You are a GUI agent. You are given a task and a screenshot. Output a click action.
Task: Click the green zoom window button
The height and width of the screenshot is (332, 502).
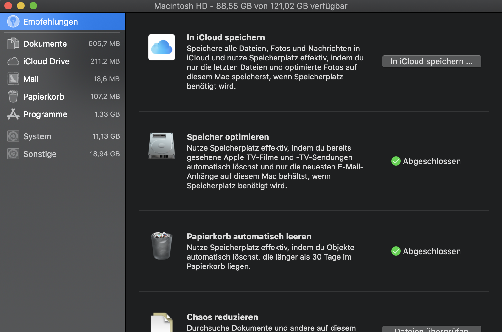pyautogui.click(x=33, y=6)
